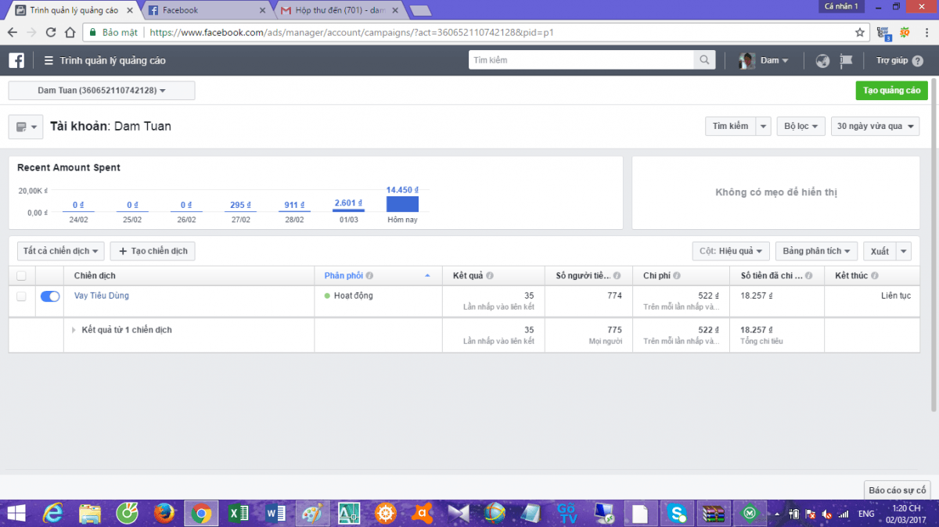Click the search magnifier button in header
The height and width of the screenshot is (527, 939).
(704, 60)
